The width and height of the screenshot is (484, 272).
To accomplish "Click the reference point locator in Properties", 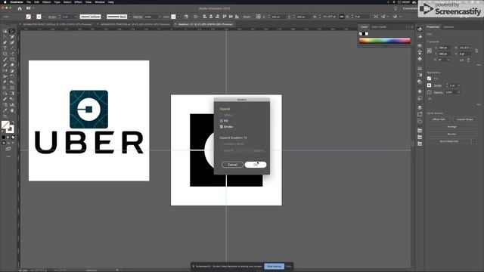I will tap(430, 51).
